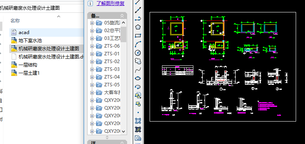Select the Polygon tool
The image size is (305, 144).
[138, 27]
